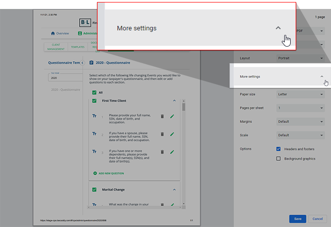Click the Tr text icon for question 2

click(94, 134)
